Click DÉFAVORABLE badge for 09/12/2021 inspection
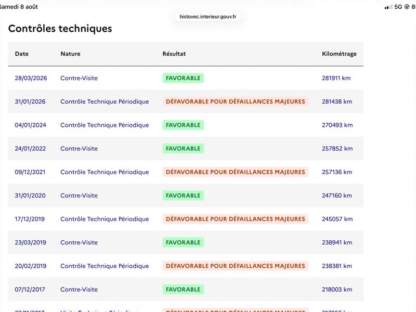Image resolution: width=416 pixels, height=312 pixels. tap(236, 172)
